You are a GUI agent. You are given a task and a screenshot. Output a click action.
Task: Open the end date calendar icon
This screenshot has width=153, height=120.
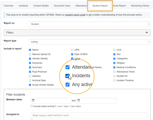79,101
